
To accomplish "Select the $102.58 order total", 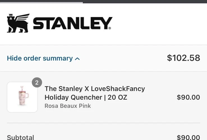I will coord(183,58).
